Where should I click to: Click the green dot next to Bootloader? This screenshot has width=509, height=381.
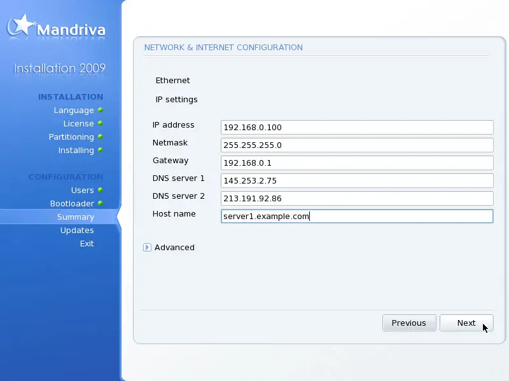click(101, 203)
